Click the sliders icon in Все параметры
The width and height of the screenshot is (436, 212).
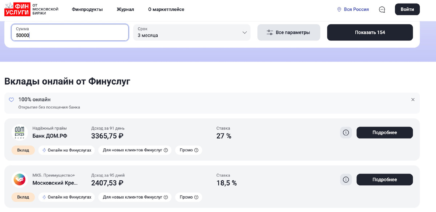[x=270, y=32]
